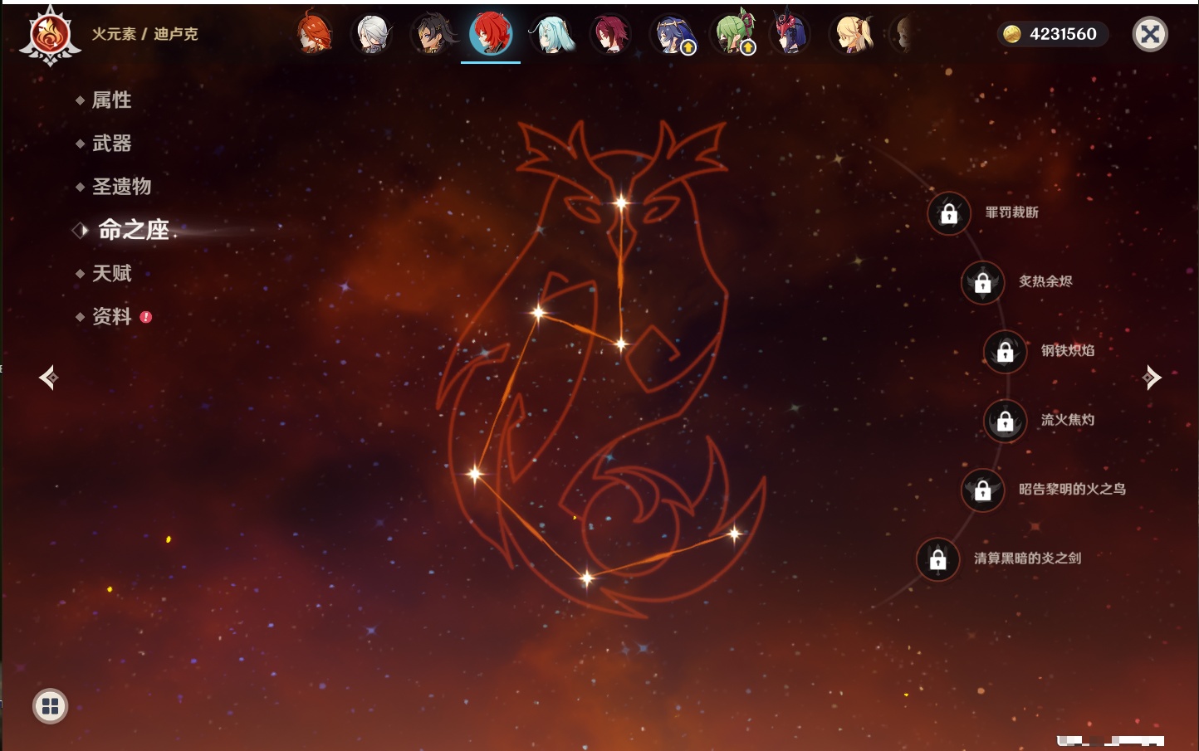The width and height of the screenshot is (1199, 751).
Task: Select the teal-haired character avatar
Action: [551, 35]
